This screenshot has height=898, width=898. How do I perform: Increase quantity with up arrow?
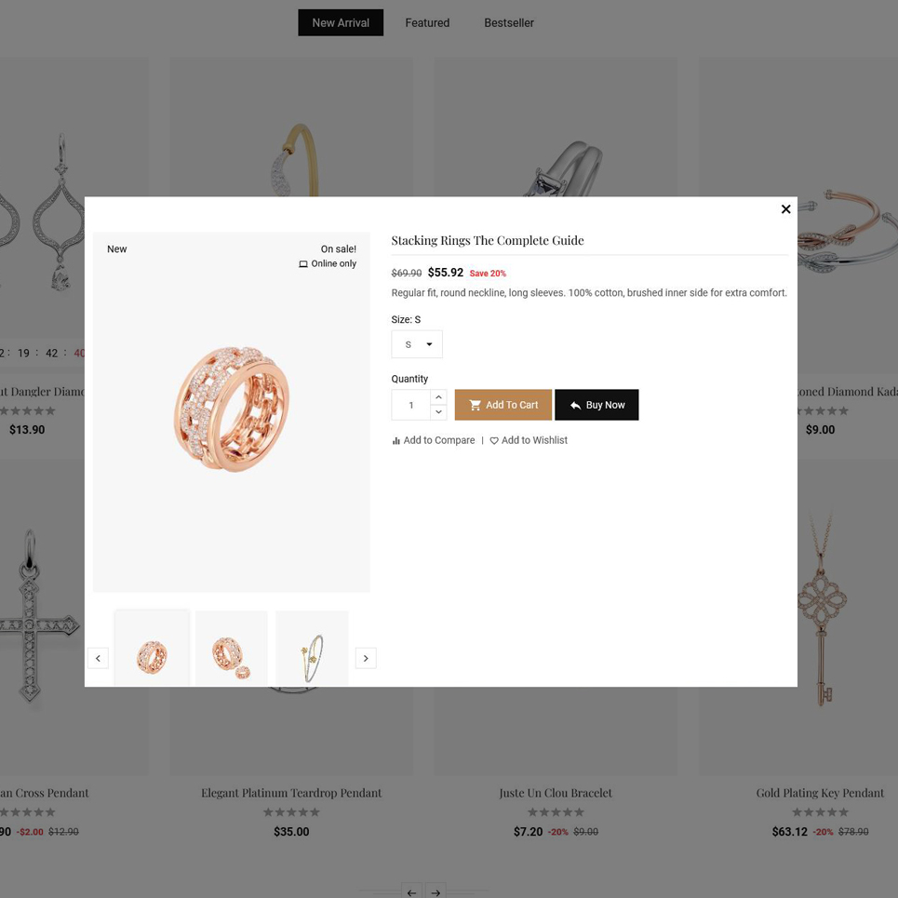point(438,396)
